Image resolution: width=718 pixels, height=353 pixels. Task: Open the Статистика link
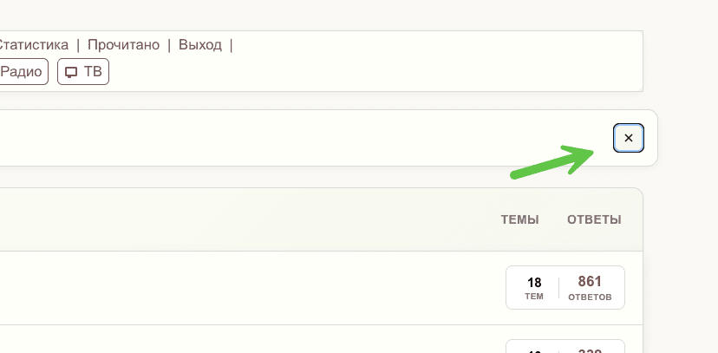tap(33, 45)
